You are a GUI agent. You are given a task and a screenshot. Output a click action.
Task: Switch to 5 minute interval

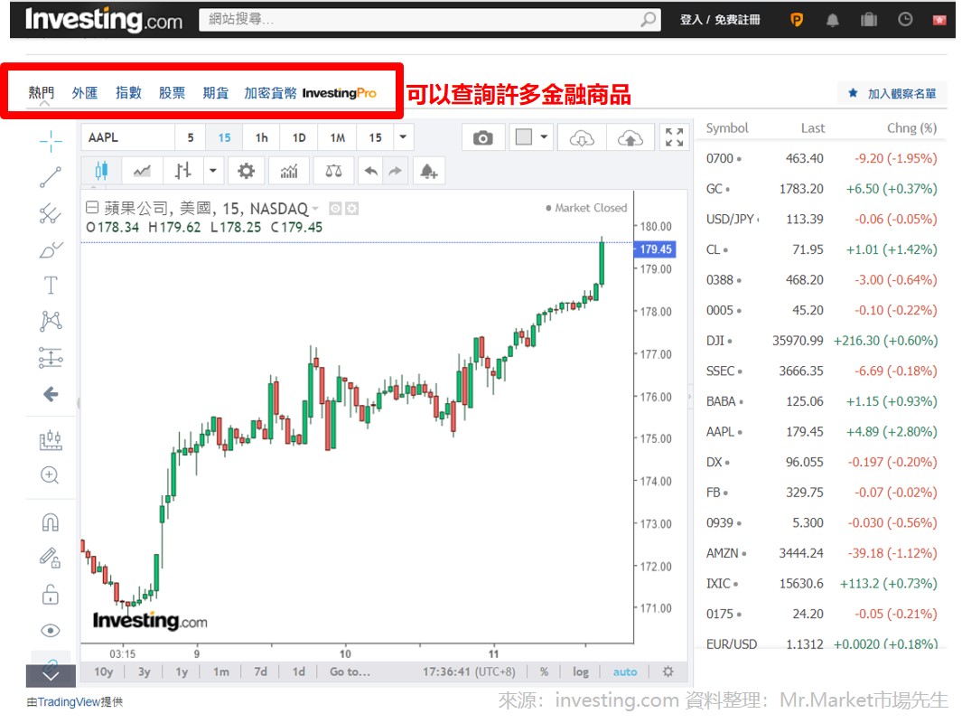coord(191,137)
